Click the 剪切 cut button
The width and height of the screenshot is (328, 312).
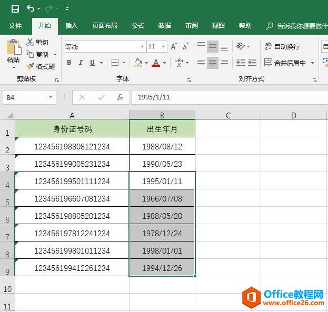pyautogui.click(x=37, y=42)
